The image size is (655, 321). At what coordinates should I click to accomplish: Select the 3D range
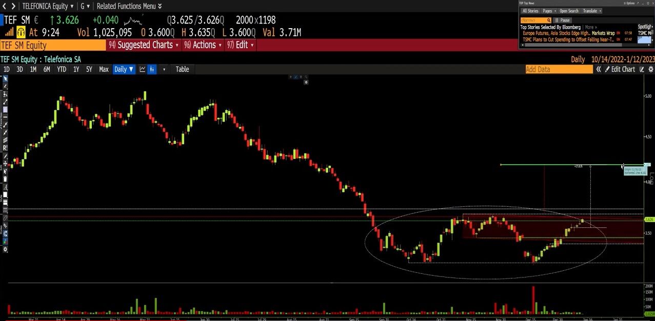19,69
